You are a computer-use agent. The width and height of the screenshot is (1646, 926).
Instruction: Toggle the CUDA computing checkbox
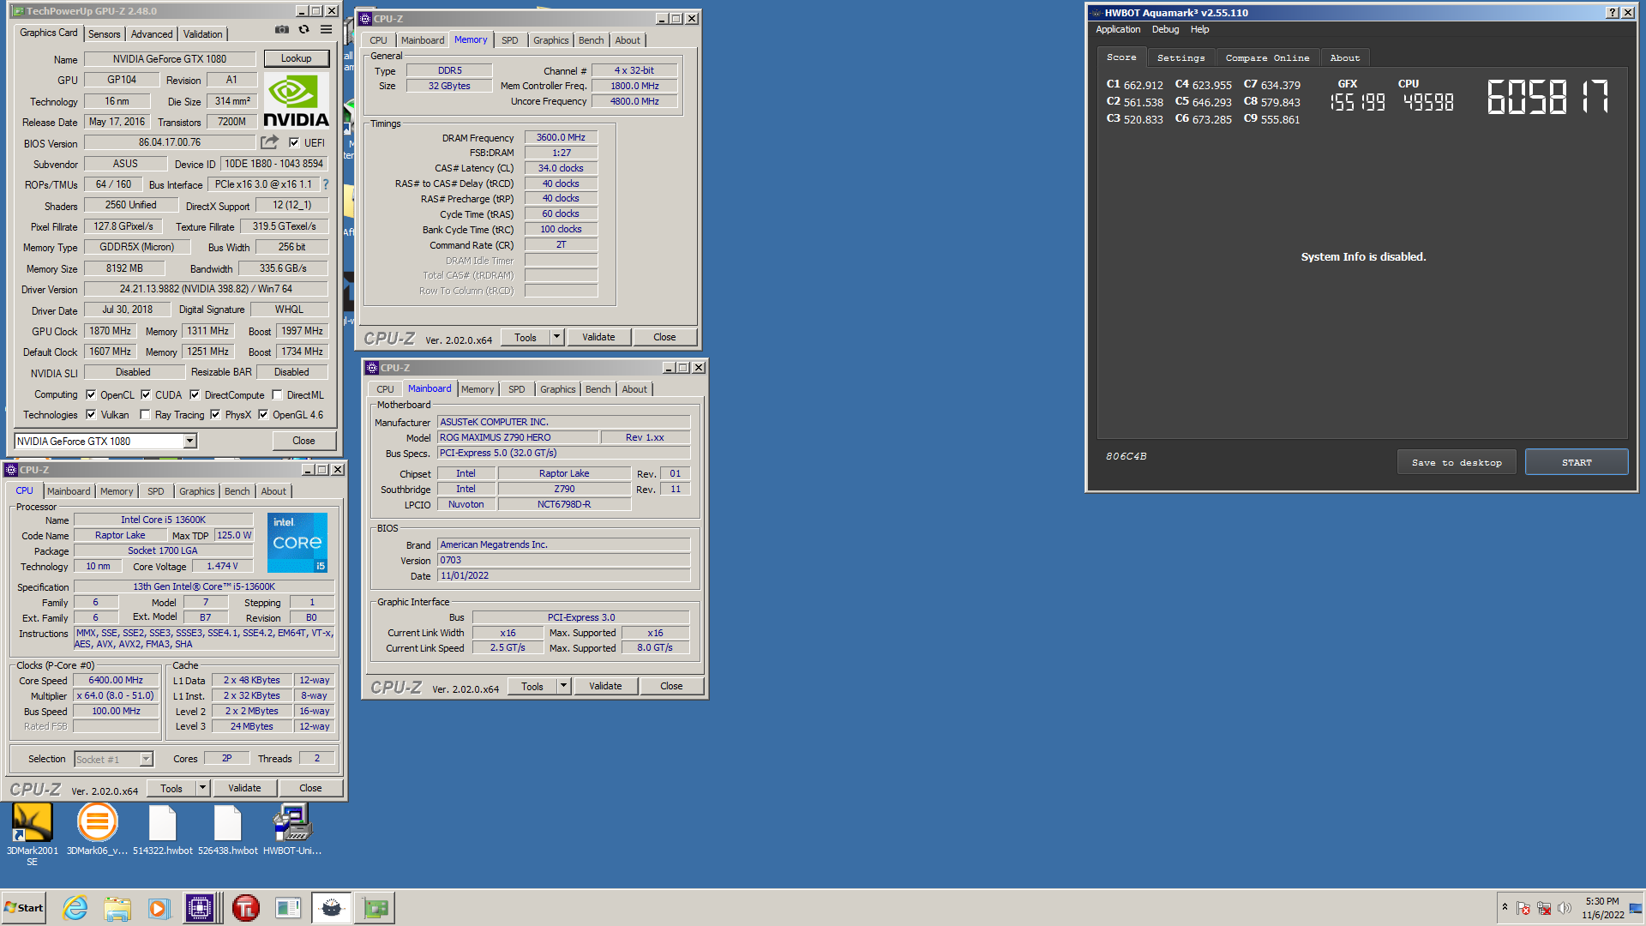[x=146, y=395]
